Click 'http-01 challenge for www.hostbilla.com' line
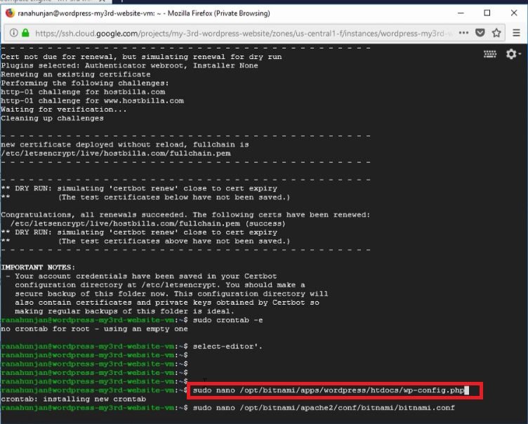Image resolution: width=528 pixels, height=424 pixels. [92, 100]
